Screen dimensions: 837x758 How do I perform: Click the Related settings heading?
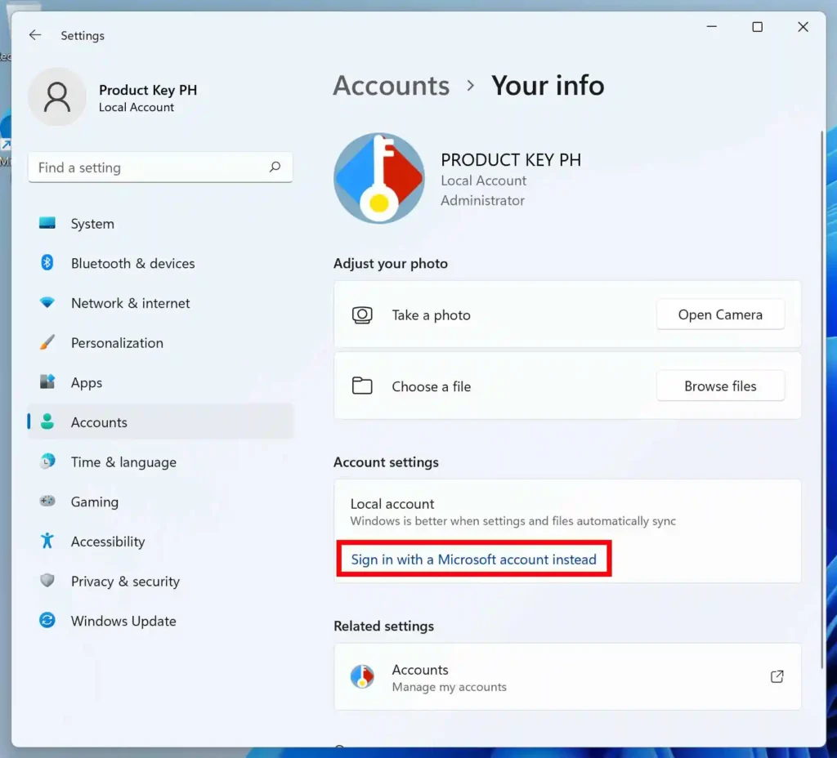[383, 626]
